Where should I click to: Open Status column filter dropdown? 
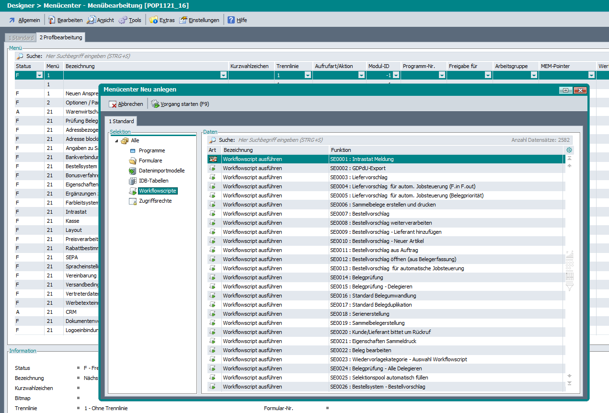click(x=39, y=75)
